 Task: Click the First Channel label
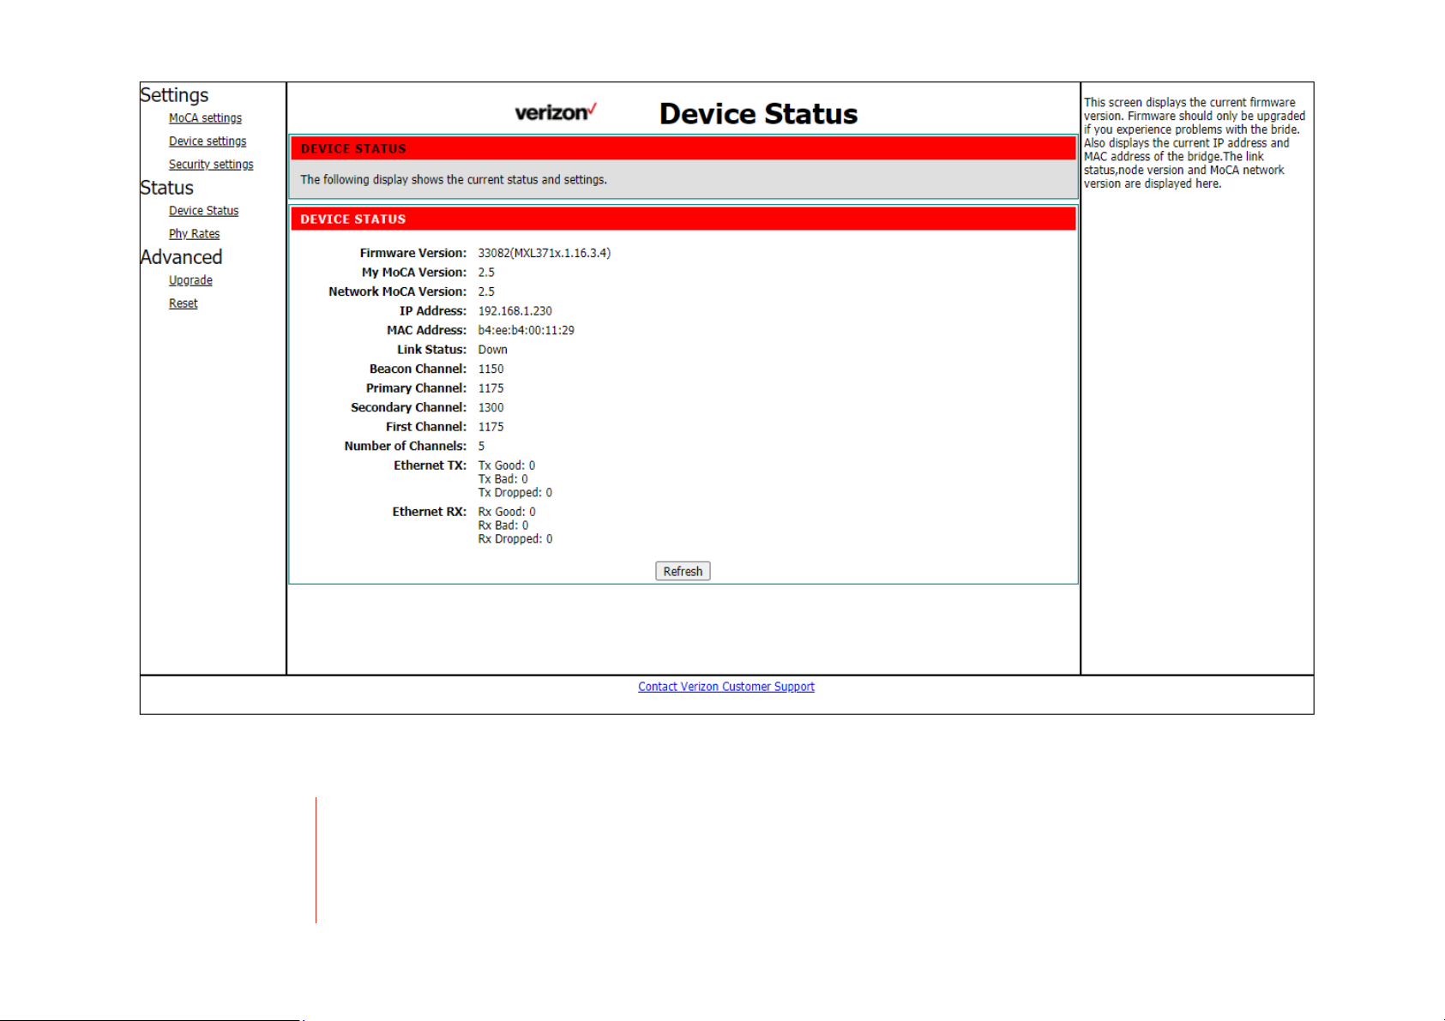[426, 427]
